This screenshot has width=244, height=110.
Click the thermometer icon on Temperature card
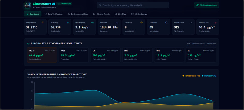tap(43, 23)
